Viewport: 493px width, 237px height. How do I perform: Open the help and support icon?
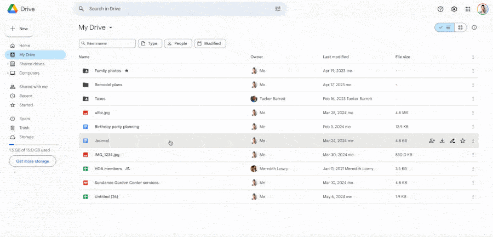[x=440, y=9]
